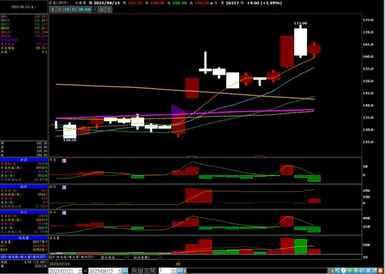The width and height of the screenshot is (385, 274).
Task: Select the pencil drawing tool icon
Action: (x=374, y=271)
